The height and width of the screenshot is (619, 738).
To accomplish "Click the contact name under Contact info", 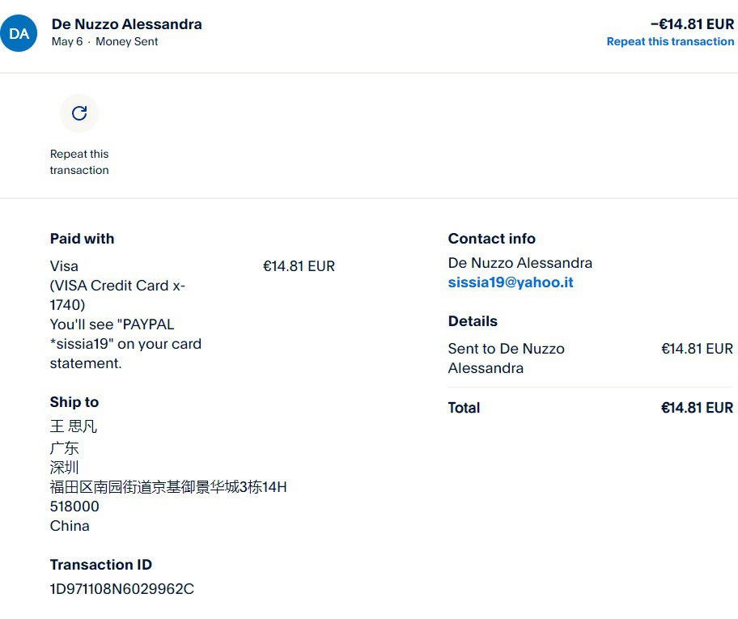I will coord(520,263).
